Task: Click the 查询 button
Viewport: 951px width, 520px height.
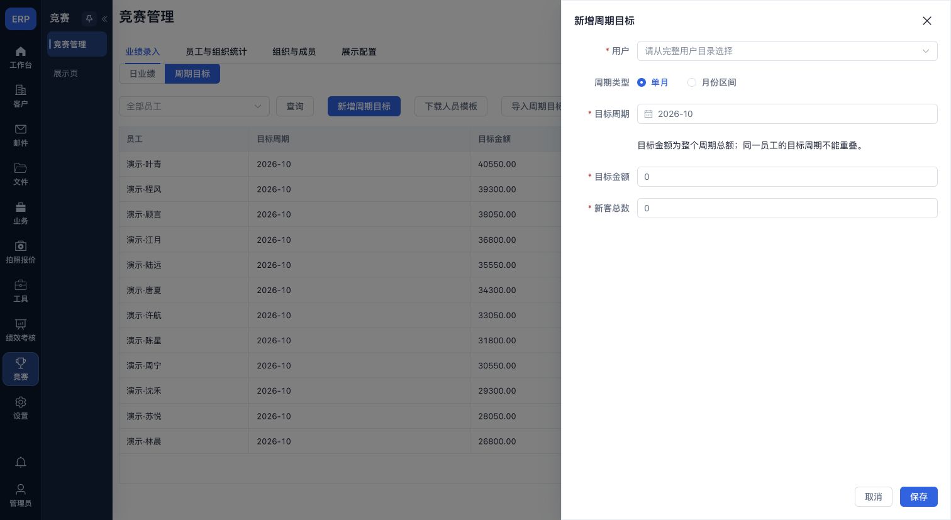Action: 295,106
